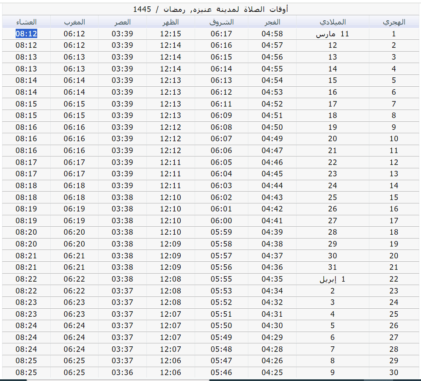This screenshot has width=421, height=381.
Task: Click the العشاء column header
Action: [x=26, y=22]
